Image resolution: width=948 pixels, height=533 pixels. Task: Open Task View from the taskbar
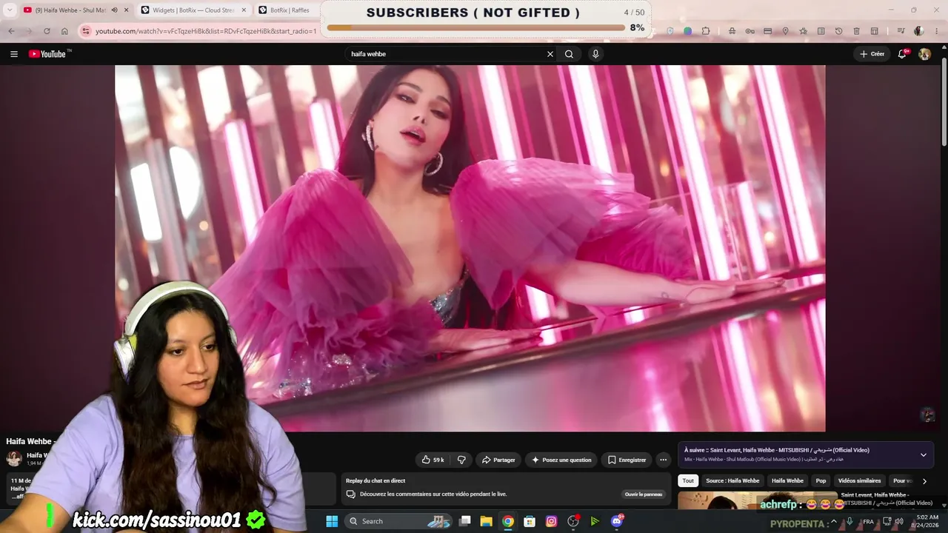(465, 521)
